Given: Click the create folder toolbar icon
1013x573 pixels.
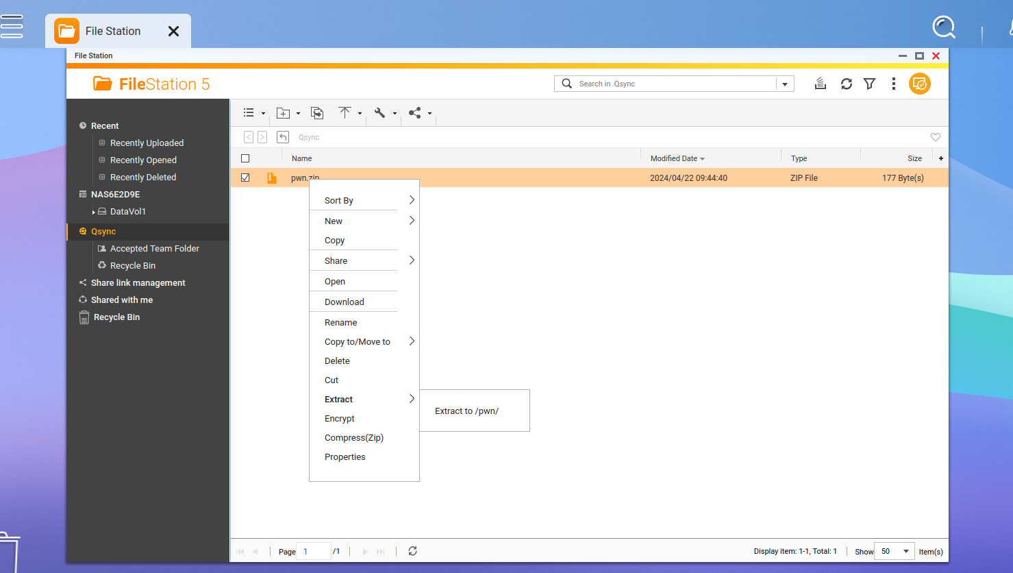Looking at the screenshot, I should [283, 113].
